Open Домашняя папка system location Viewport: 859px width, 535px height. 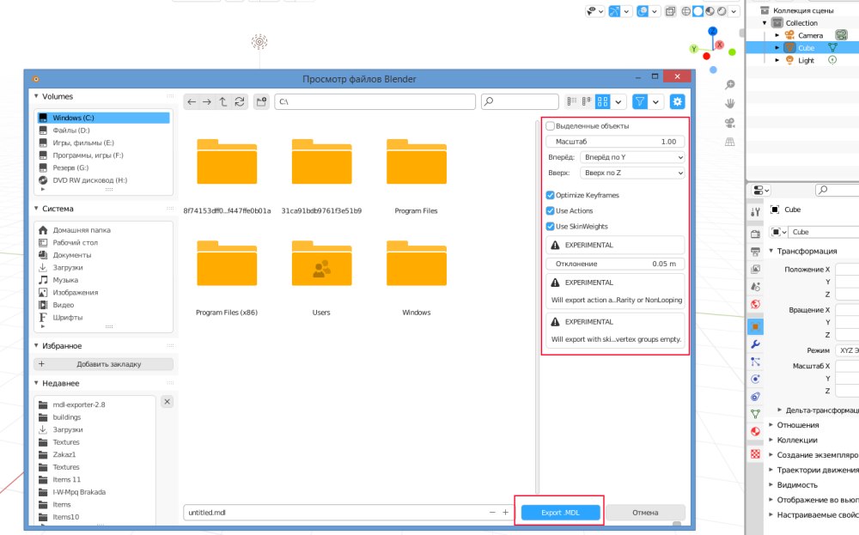tap(103, 230)
